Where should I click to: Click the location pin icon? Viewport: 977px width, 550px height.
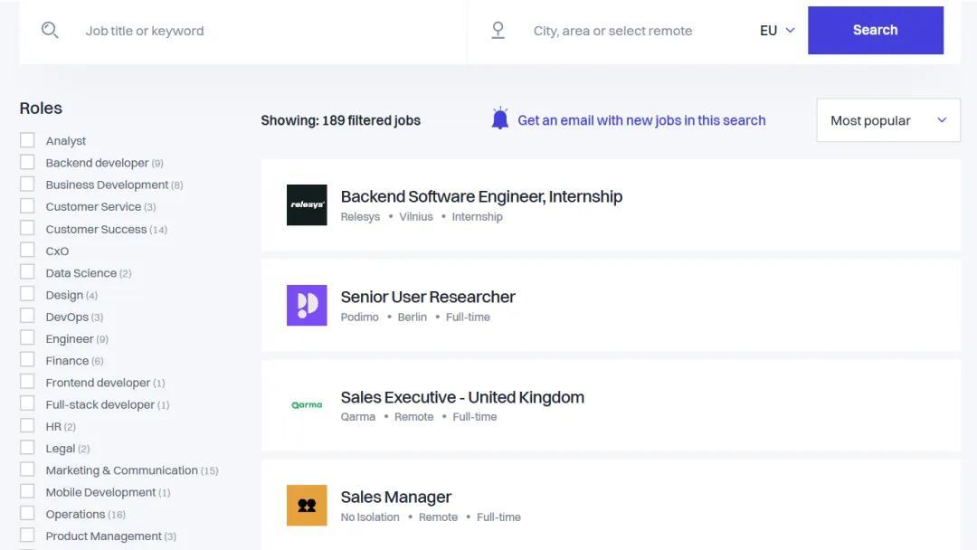pyautogui.click(x=498, y=30)
